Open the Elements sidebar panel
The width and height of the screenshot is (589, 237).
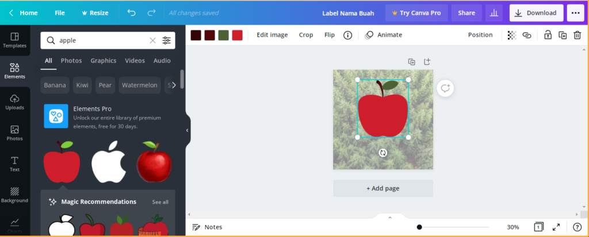(x=14, y=71)
